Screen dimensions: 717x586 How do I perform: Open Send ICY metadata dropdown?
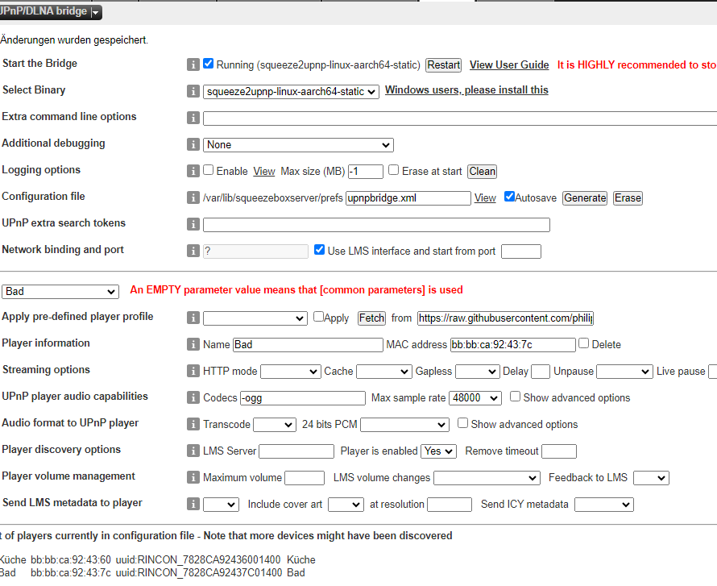[x=603, y=504]
